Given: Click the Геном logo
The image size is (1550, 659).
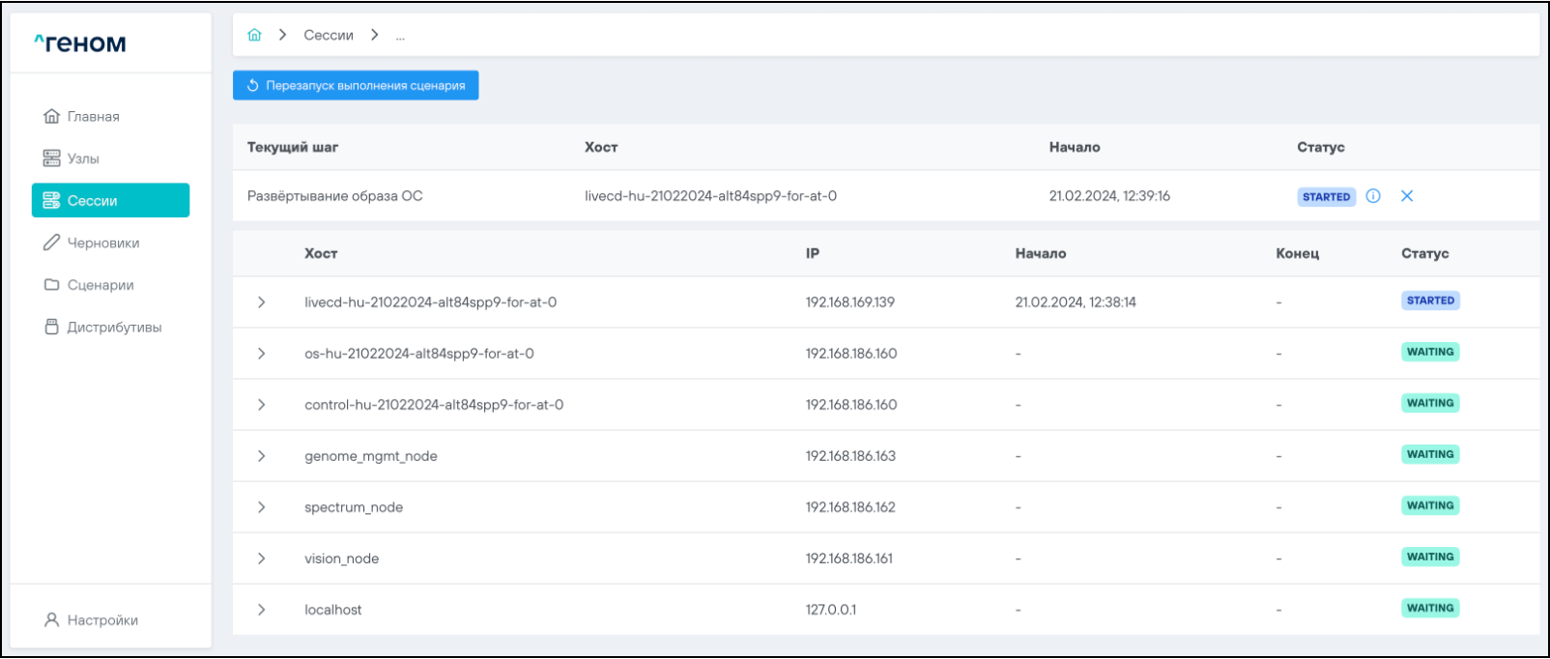Looking at the screenshot, I should 80,43.
